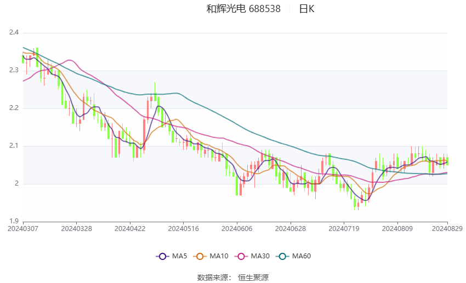Click y-axis value 2.3
This screenshot has height=283, width=466.
point(14,70)
